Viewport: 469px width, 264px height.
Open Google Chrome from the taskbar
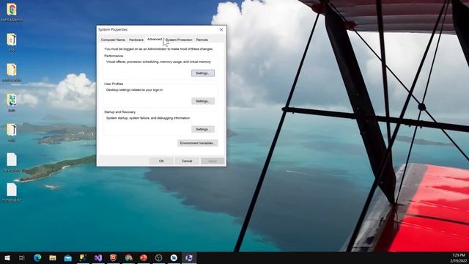[x=128, y=257]
